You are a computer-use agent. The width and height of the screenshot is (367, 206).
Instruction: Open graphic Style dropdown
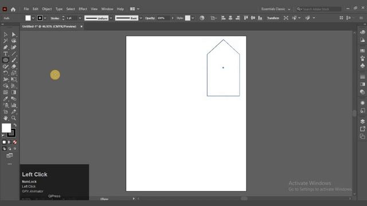(x=193, y=18)
